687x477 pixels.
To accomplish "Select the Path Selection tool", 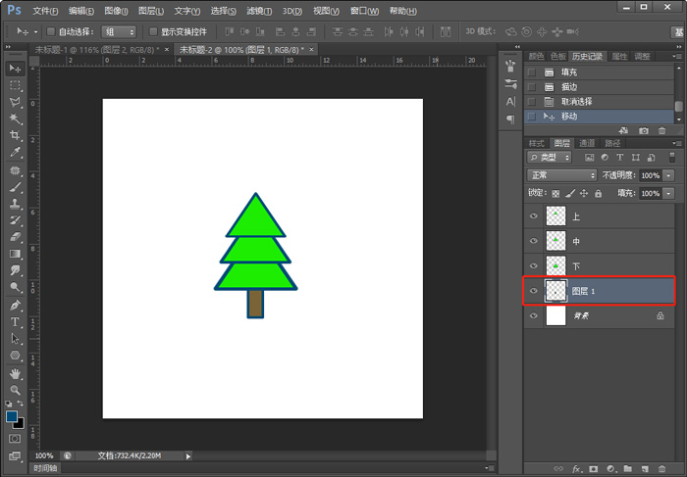I will pyautogui.click(x=15, y=338).
